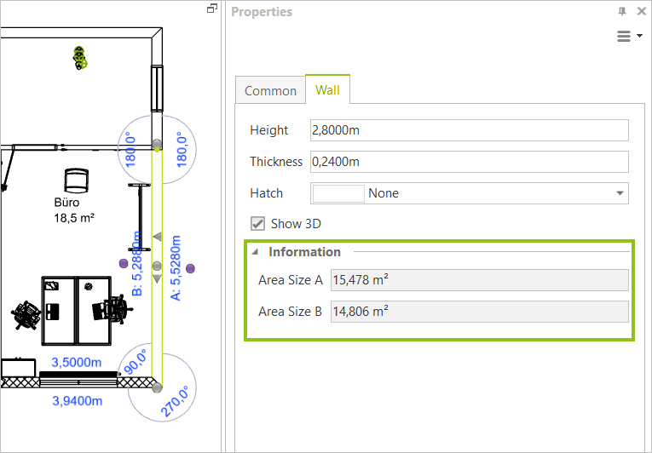Click the down-pointing gray arrow on wall
Screen dimensions: 652x453
(x=157, y=278)
